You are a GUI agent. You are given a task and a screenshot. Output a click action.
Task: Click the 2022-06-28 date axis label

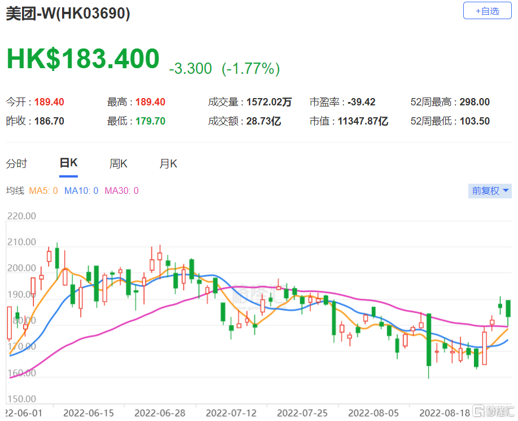point(160,413)
